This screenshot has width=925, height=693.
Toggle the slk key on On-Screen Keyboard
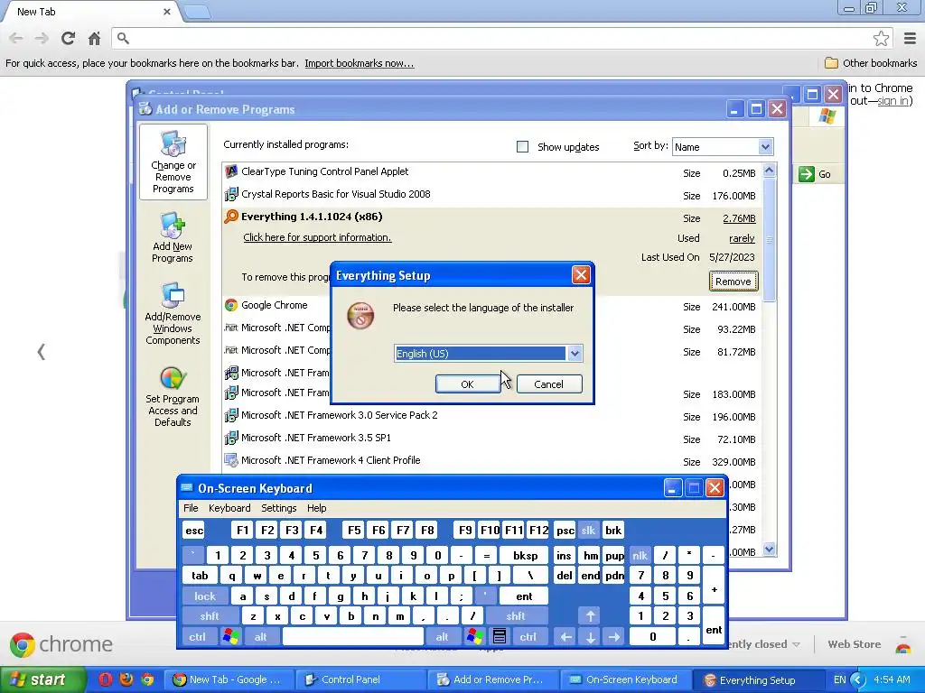click(589, 531)
